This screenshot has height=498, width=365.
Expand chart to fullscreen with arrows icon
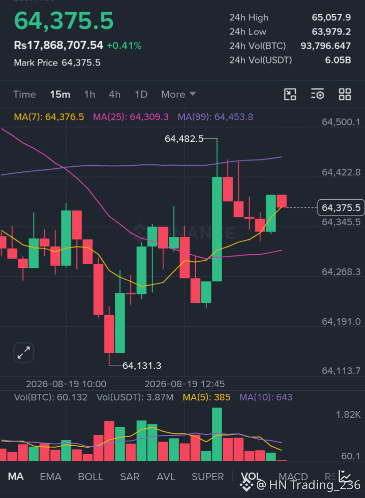click(24, 353)
